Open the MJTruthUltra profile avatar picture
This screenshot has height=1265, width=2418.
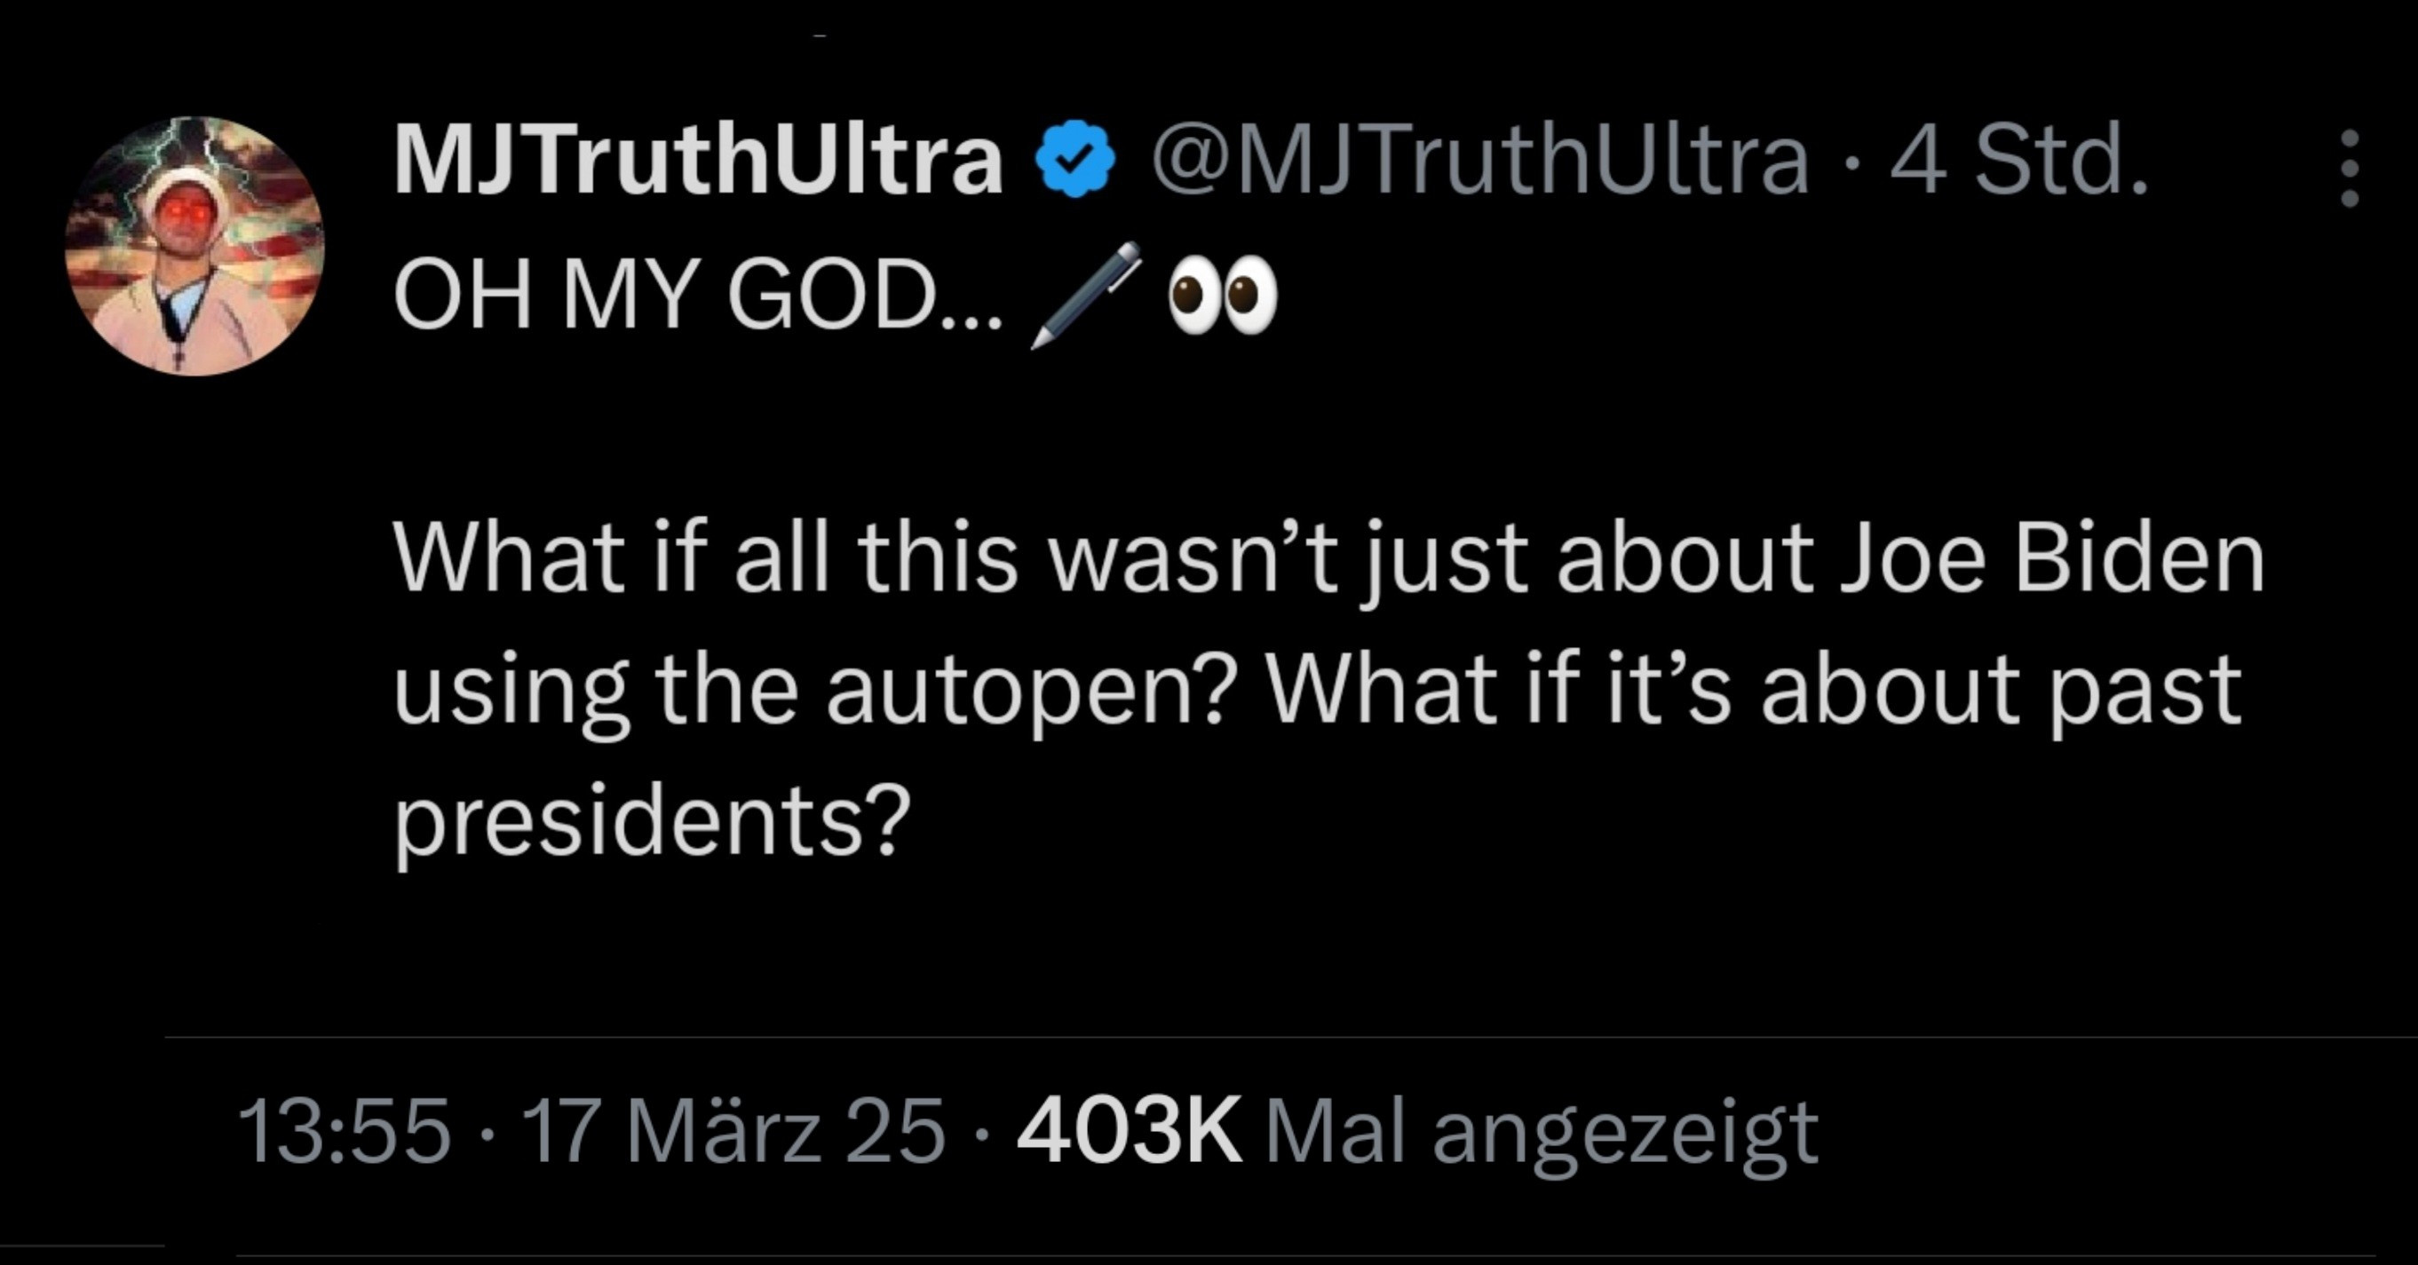pyautogui.click(x=194, y=246)
